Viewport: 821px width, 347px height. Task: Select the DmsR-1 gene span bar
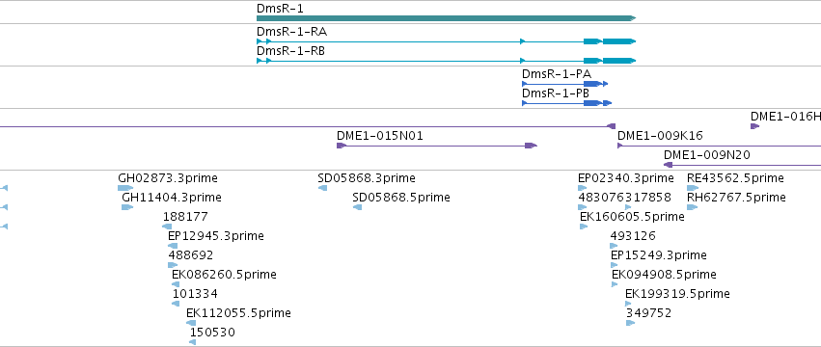tap(446, 18)
